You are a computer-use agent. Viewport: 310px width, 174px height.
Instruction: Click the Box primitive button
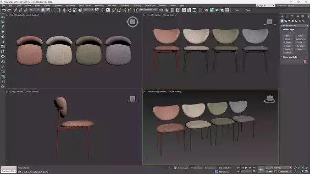(288, 36)
